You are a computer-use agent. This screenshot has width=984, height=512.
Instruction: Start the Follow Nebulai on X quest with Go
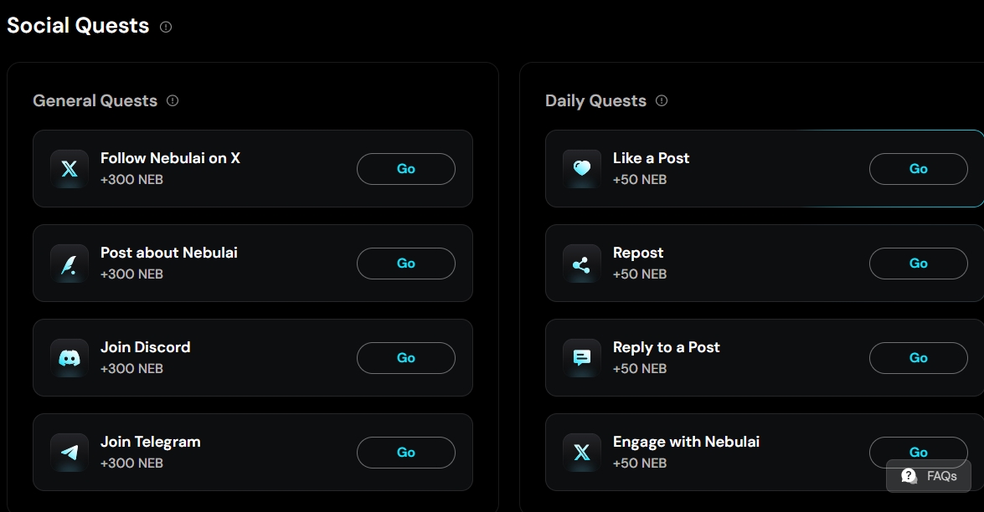pos(406,169)
